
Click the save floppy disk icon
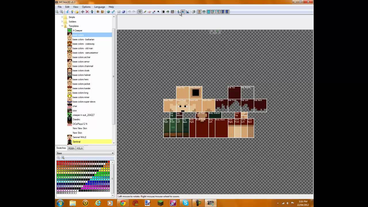[119, 12]
